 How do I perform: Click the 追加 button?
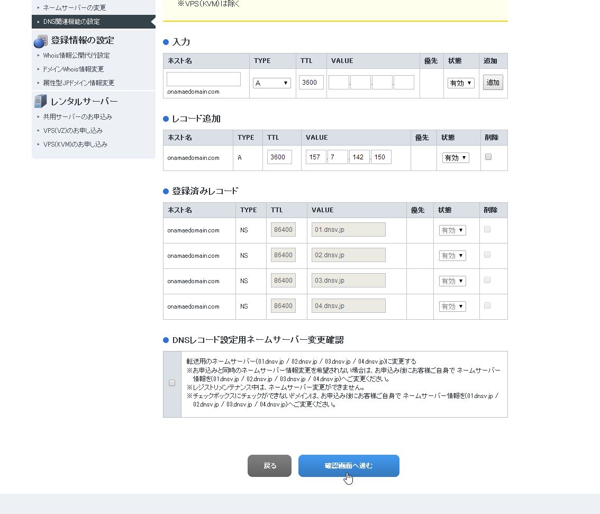coord(493,83)
